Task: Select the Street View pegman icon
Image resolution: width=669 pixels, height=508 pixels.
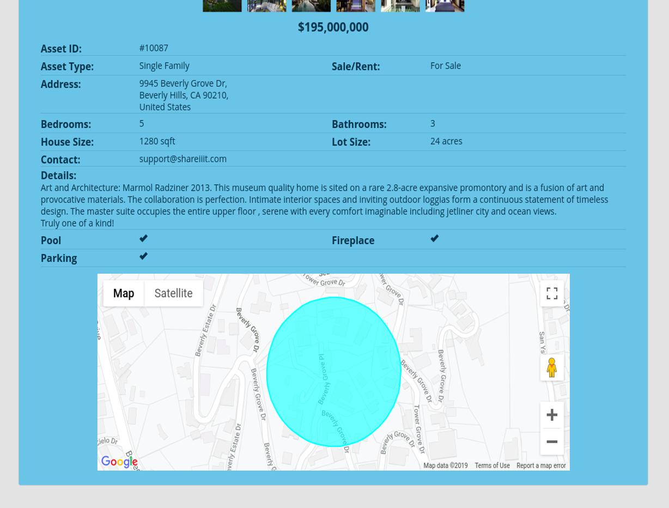Action: tap(552, 367)
